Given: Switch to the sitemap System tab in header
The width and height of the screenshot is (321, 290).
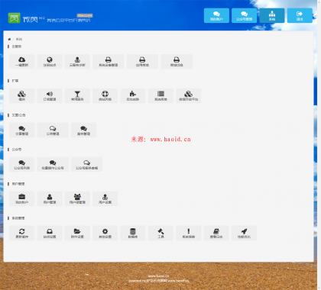Looking at the screenshot, I should (x=272, y=15).
